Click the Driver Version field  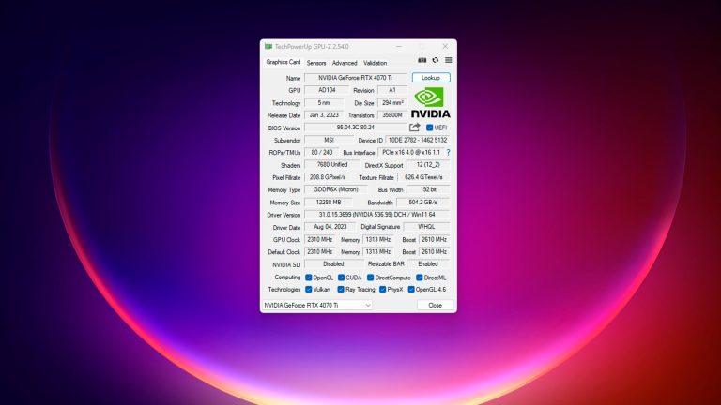376,215
